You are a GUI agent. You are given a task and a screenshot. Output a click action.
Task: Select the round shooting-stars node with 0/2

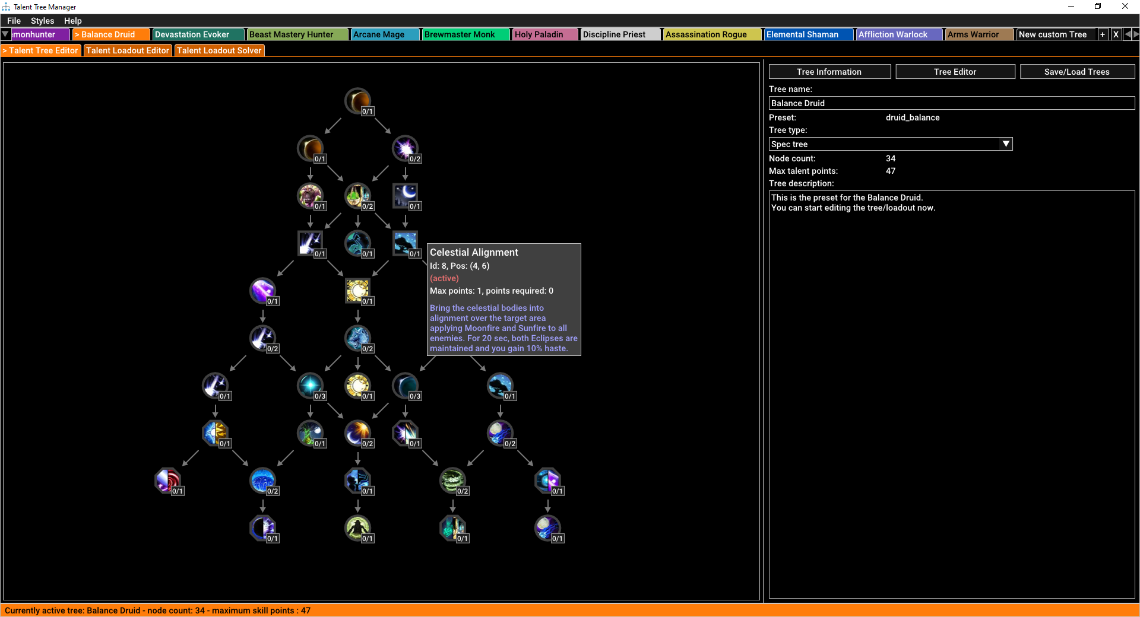263,338
